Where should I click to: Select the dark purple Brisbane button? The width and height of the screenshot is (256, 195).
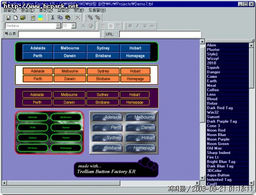pyautogui.click(x=102, y=102)
